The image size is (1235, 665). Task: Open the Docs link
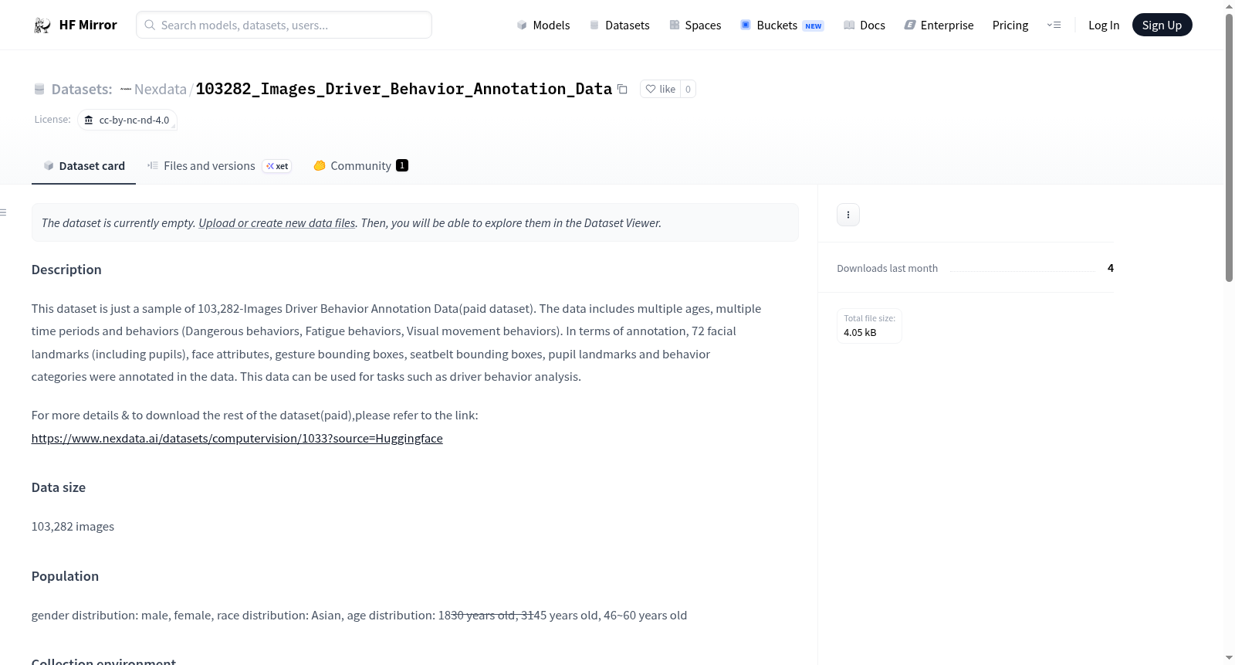point(864,25)
